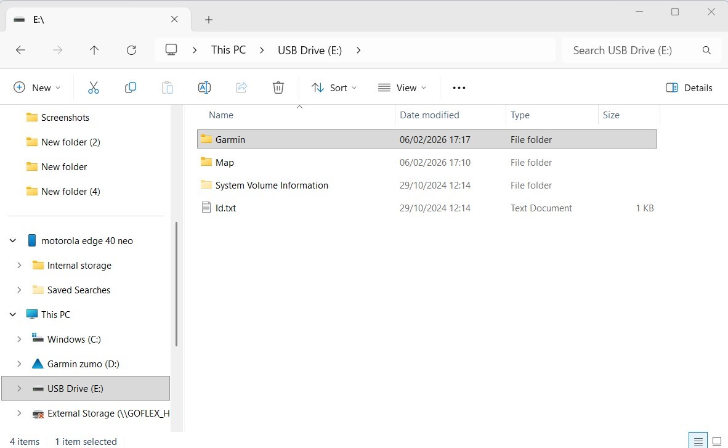Click the External Storage network drive icon
This screenshot has height=448, width=728.
[x=38, y=413]
